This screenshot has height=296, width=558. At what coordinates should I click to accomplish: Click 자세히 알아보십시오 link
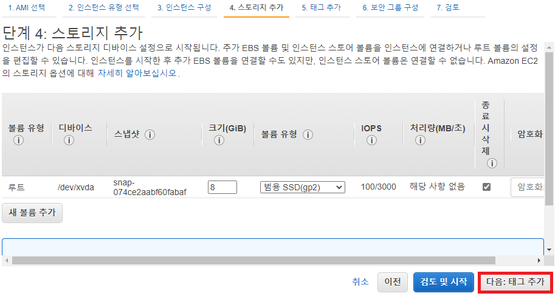(x=137, y=73)
